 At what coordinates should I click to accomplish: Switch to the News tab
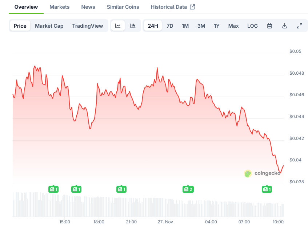click(x=88, y=7)
